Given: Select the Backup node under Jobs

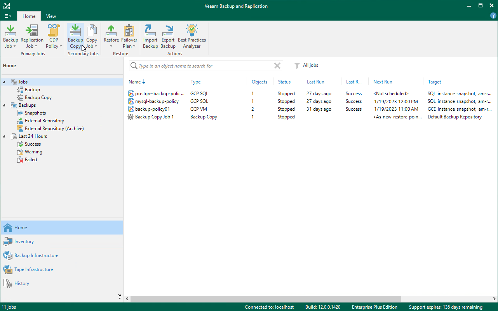Looking at the screenshot, I should tap(33, 90).
